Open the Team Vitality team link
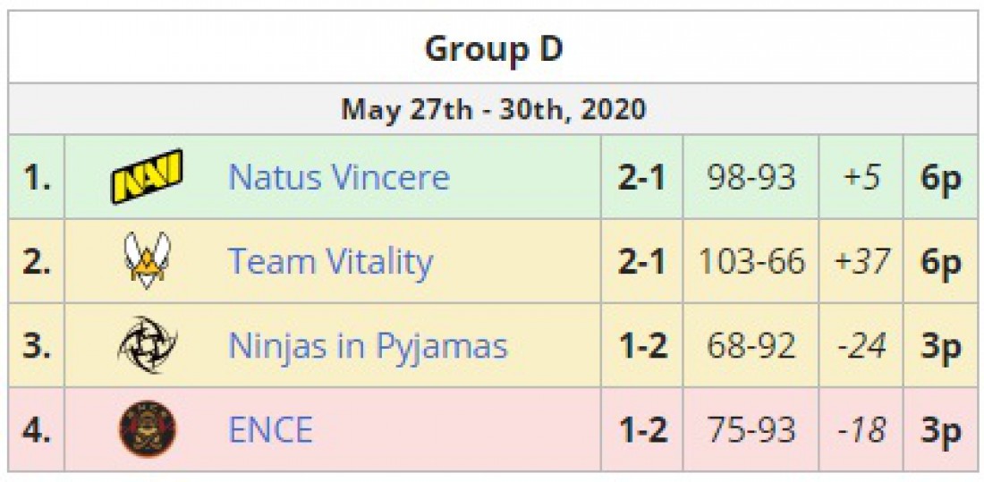 (330, 261)
